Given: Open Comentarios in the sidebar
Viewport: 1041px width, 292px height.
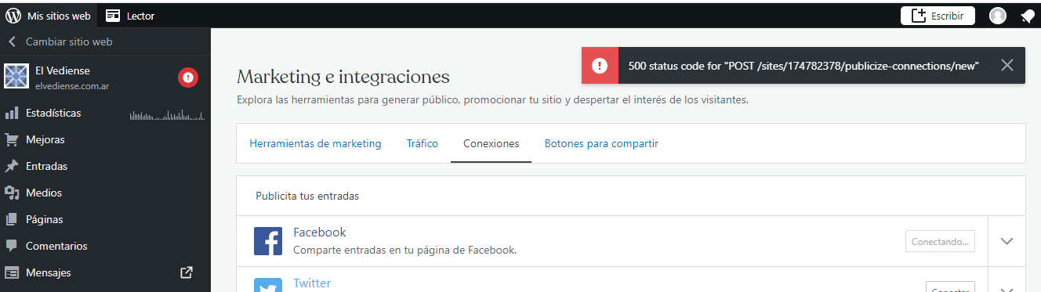Looking at the screenshot, I should point(56,247).
